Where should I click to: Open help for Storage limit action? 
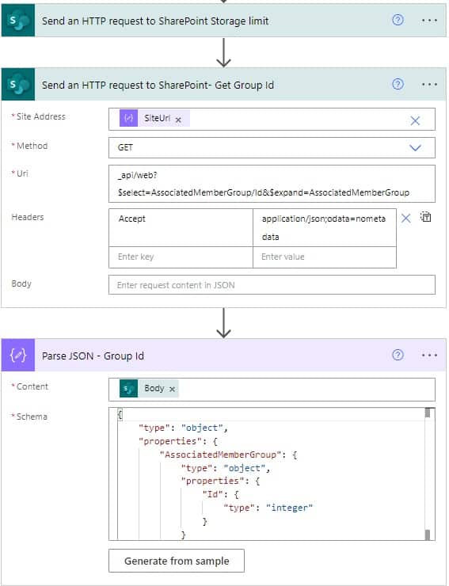click(398, 20)
